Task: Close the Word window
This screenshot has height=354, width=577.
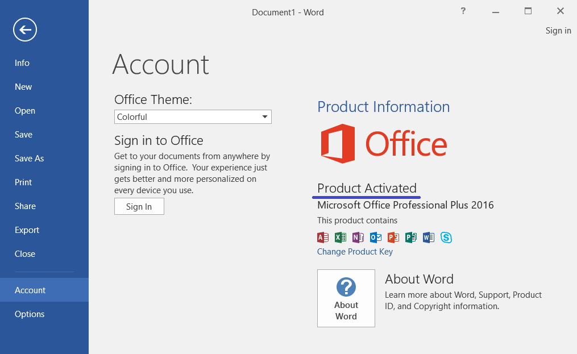Action: coord(561,11)
